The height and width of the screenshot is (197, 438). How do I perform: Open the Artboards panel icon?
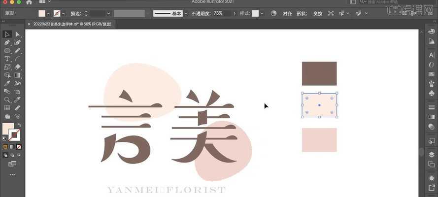[x=432, y=164]
